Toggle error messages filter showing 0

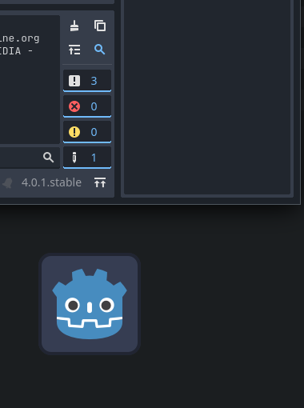[x=87, y=106]
